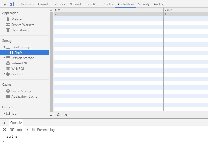Expand the Session Storage tree node
This screenshot has width=208, height=144.
click(x=4, y=58)
